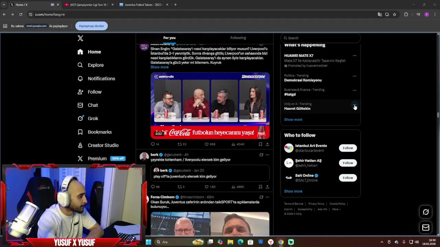This screenshot has width=440, height=247.
Task: Click the X logo in sidebar
Action: [80, 38]
